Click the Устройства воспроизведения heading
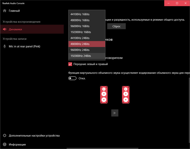 click(x=21, y=22)
